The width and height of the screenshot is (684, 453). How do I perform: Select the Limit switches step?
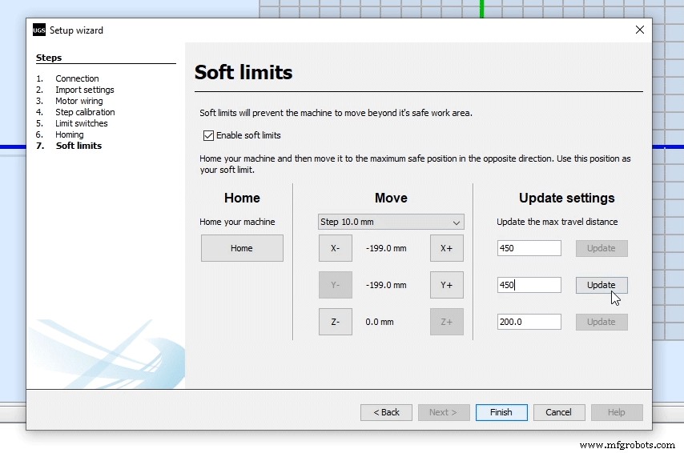coord(81,123)
